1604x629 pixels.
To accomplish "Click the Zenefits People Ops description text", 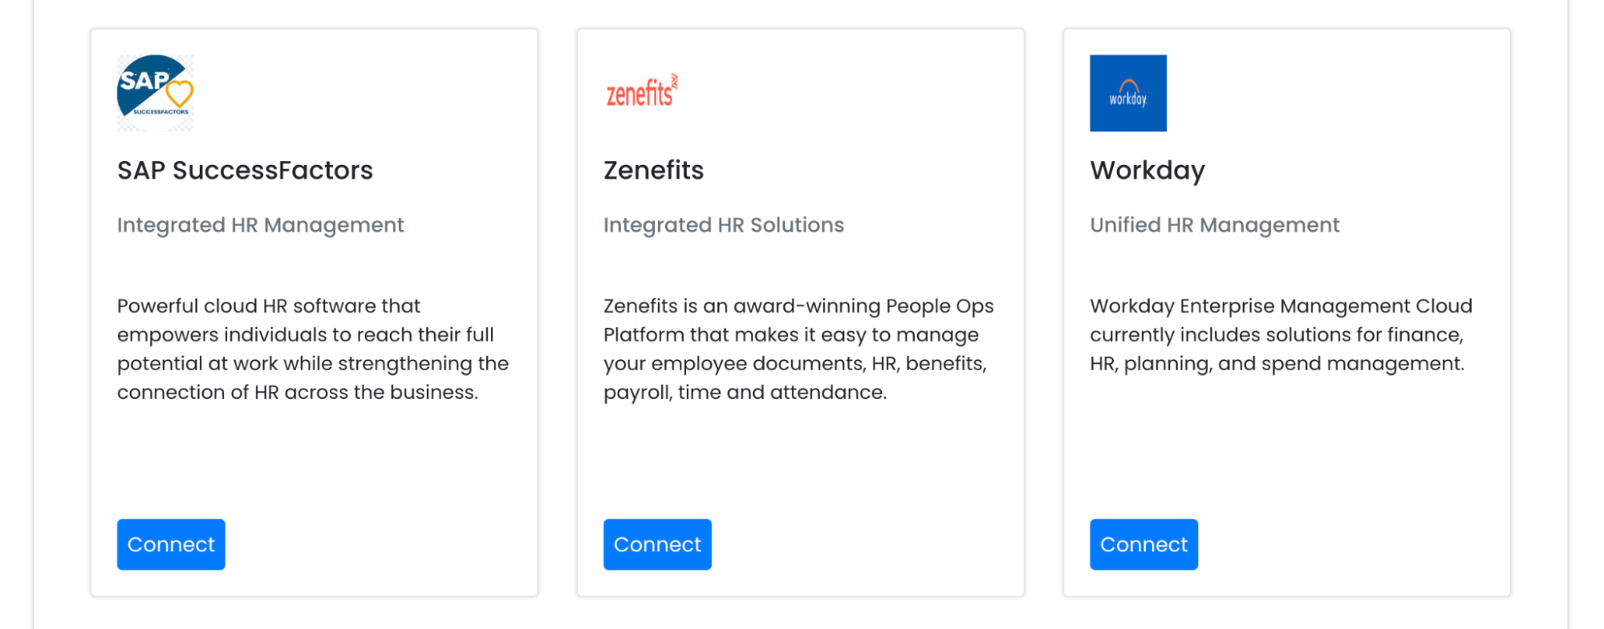I will 798,349.
